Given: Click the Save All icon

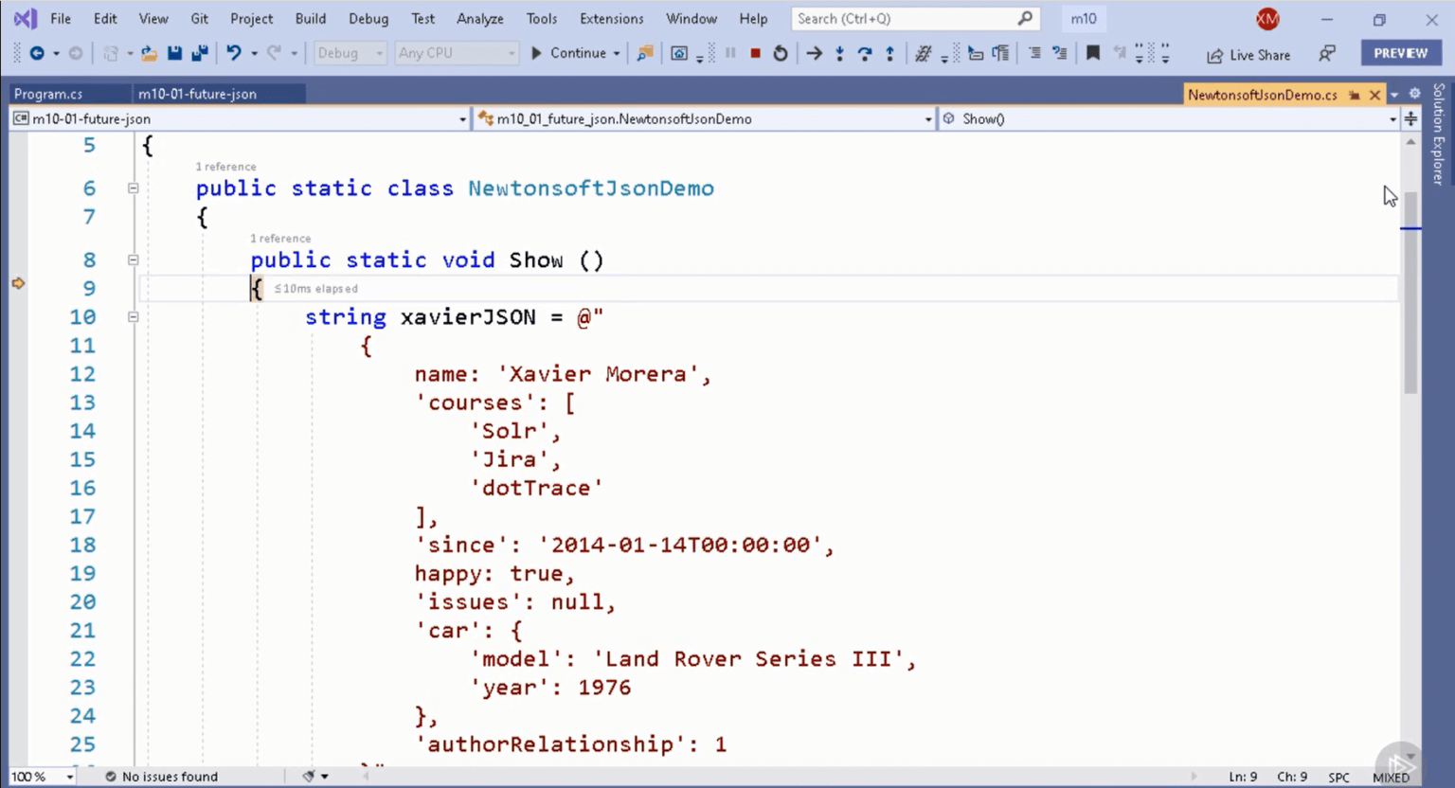Looking at the screenshot, I should pyautogui.click(x=199, y=53).
